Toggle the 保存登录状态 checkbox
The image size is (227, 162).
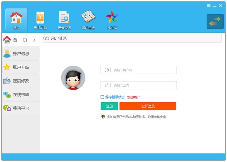[102, 97]
